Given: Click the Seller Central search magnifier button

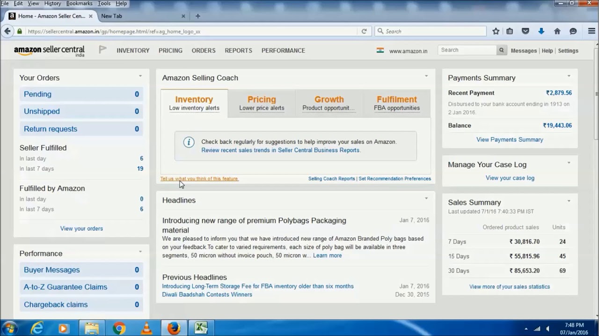Looking at the screenshot, I should [502, 50].
